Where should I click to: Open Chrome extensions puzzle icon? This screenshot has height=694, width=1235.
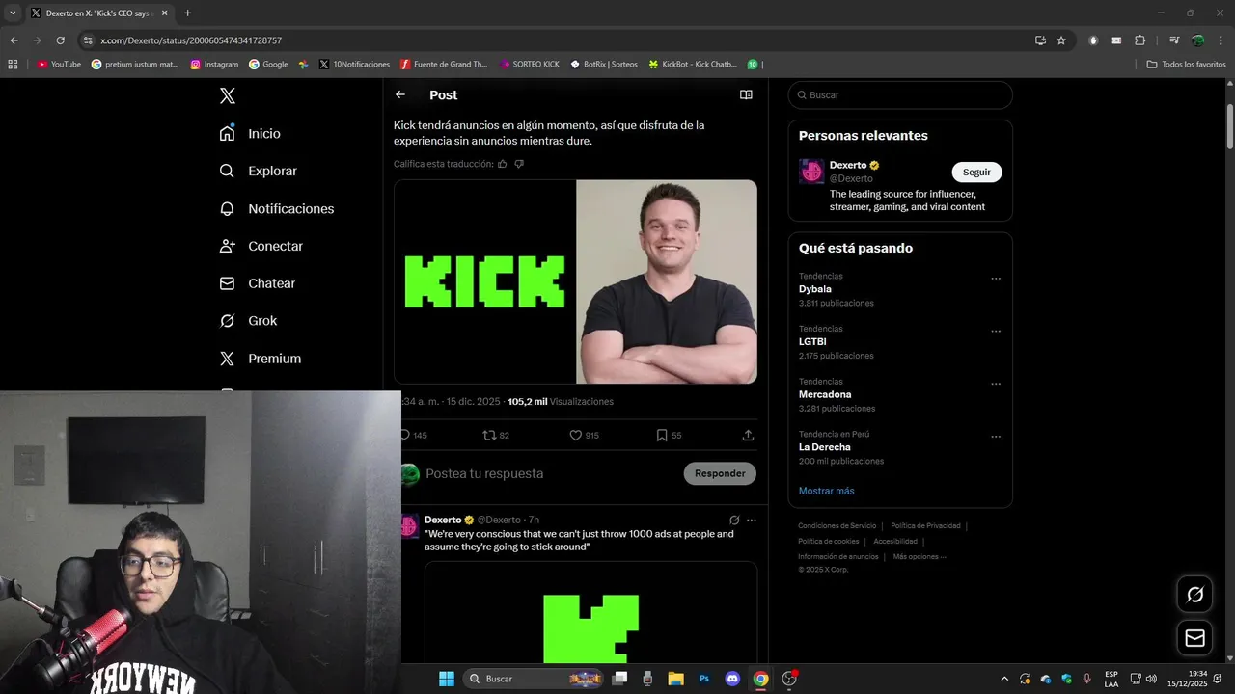(x=1140, y=40)
